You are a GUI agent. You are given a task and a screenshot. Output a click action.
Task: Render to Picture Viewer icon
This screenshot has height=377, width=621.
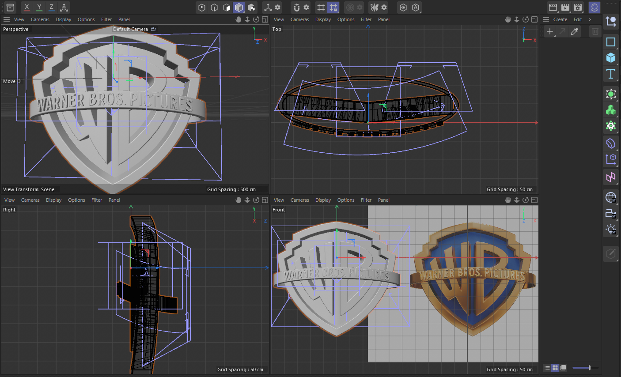tap(565, 7)
